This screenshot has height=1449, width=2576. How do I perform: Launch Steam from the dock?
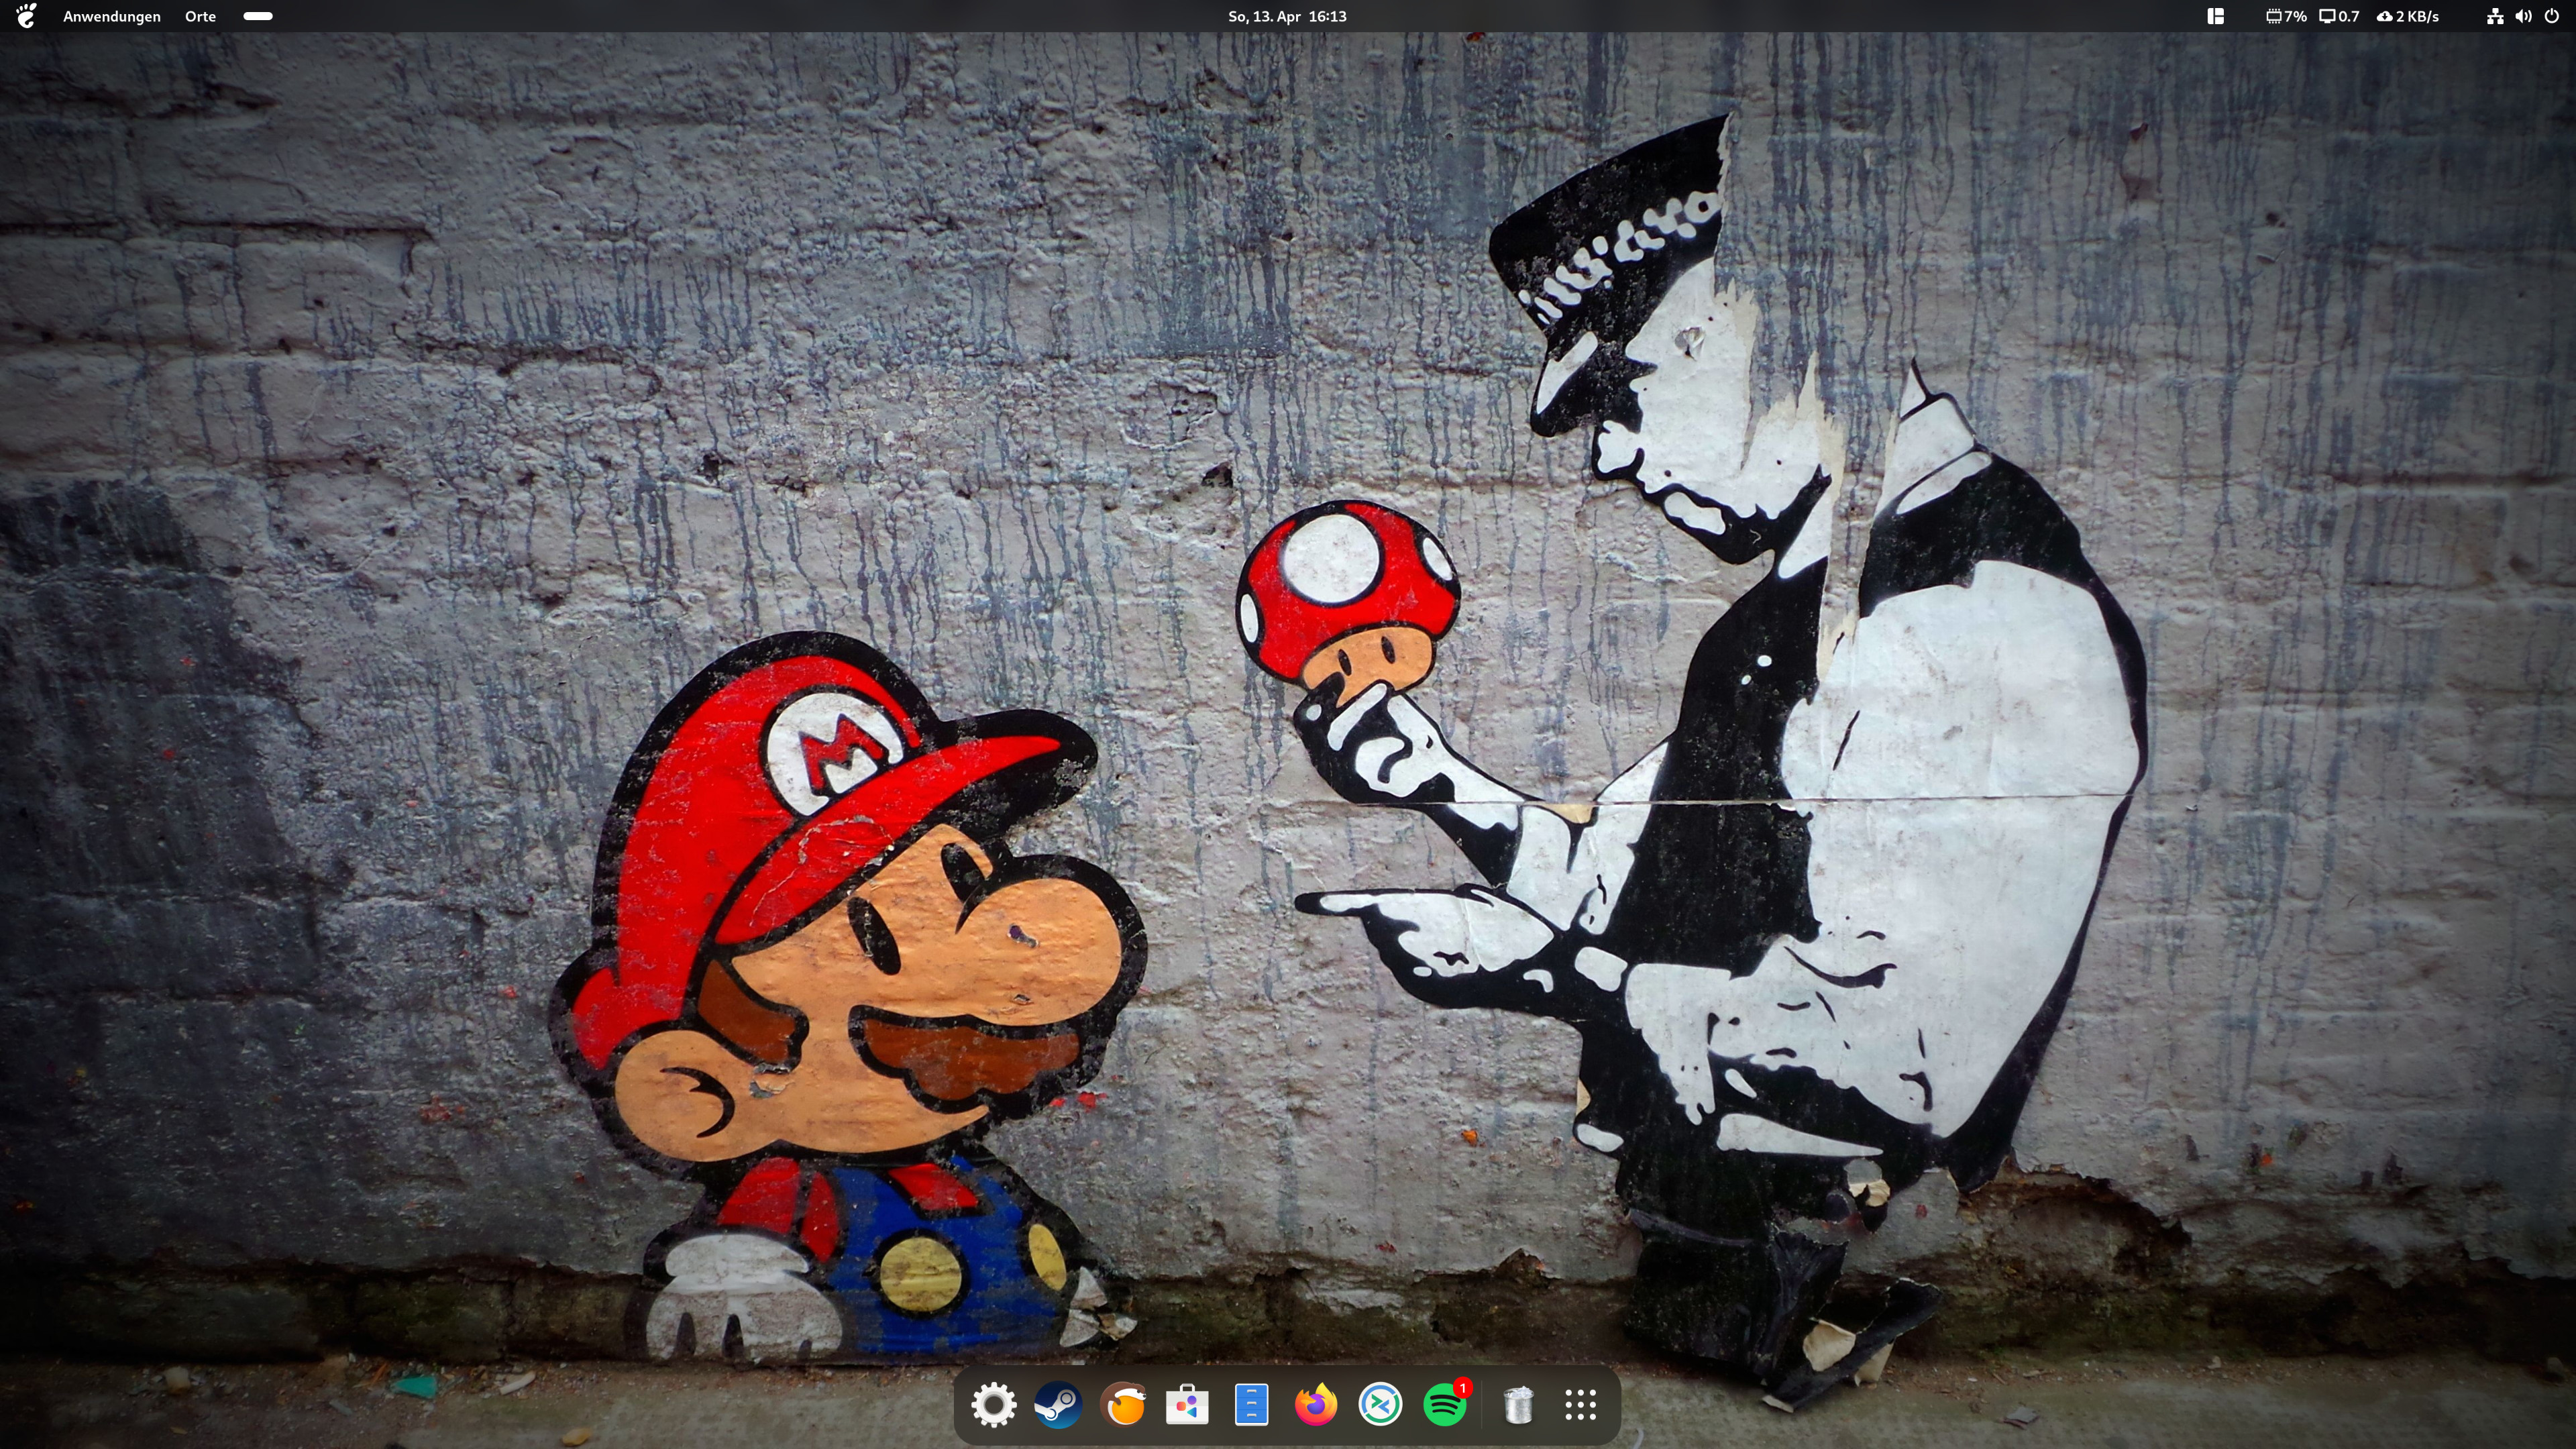coord(1058,1405)
